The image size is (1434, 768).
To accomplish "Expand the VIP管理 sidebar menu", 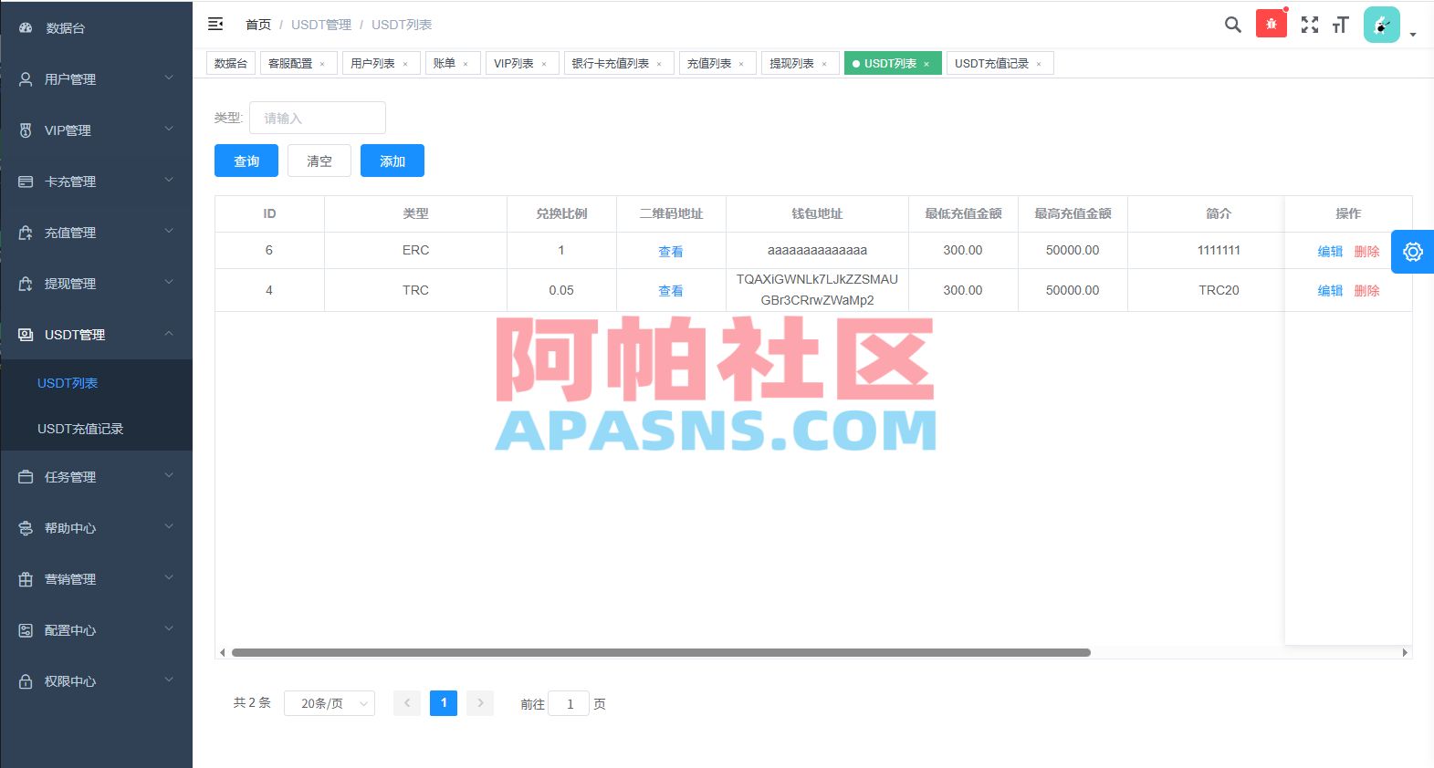I will (97, 130).
